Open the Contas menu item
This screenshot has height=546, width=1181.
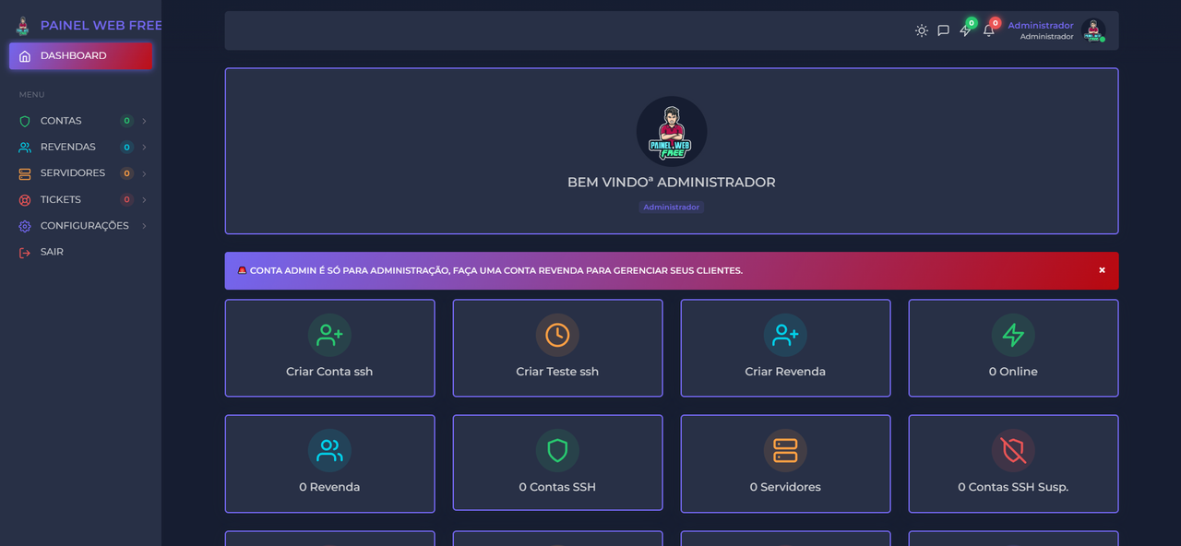(81, 121)
